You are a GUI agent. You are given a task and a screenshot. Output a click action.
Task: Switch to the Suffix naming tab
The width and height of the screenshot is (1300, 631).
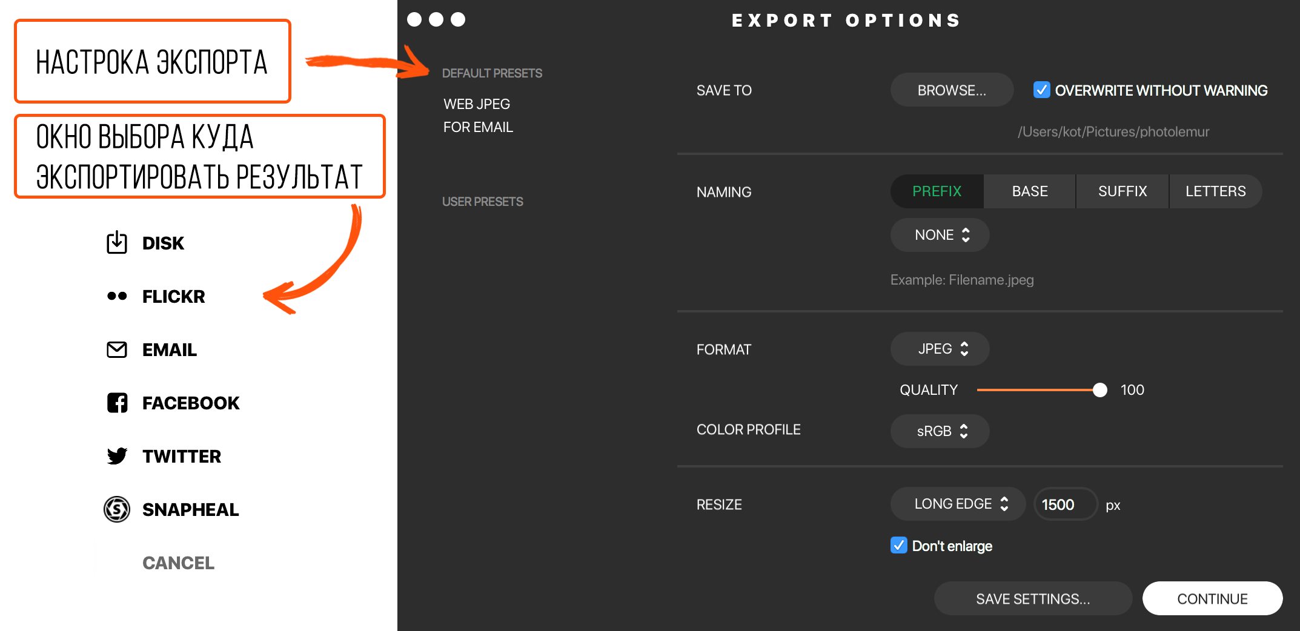[x=1123, y=191]
